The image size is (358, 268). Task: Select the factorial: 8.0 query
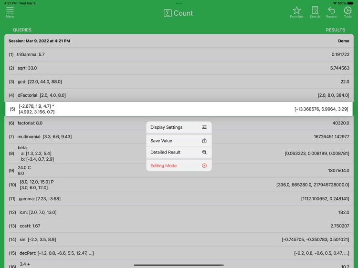pos(179,123)
